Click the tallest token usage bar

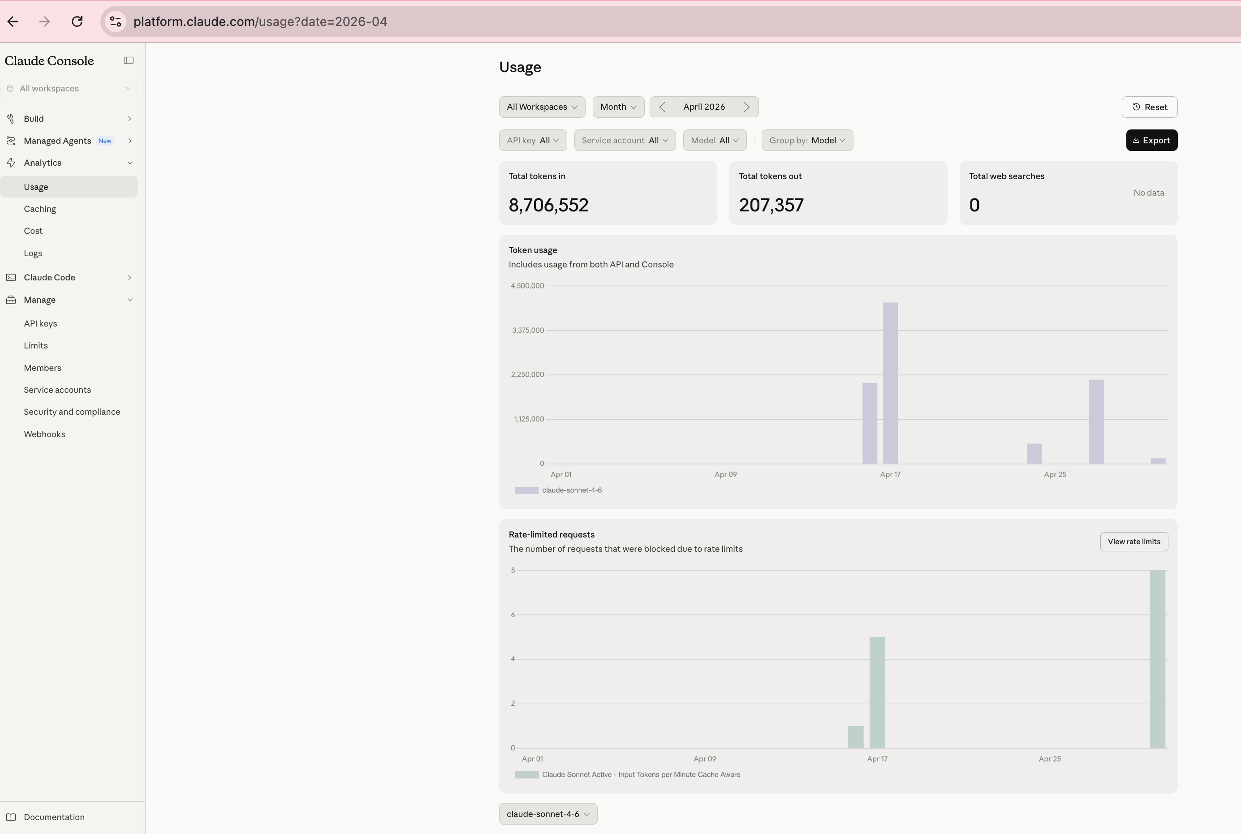(x=891, y=383)
